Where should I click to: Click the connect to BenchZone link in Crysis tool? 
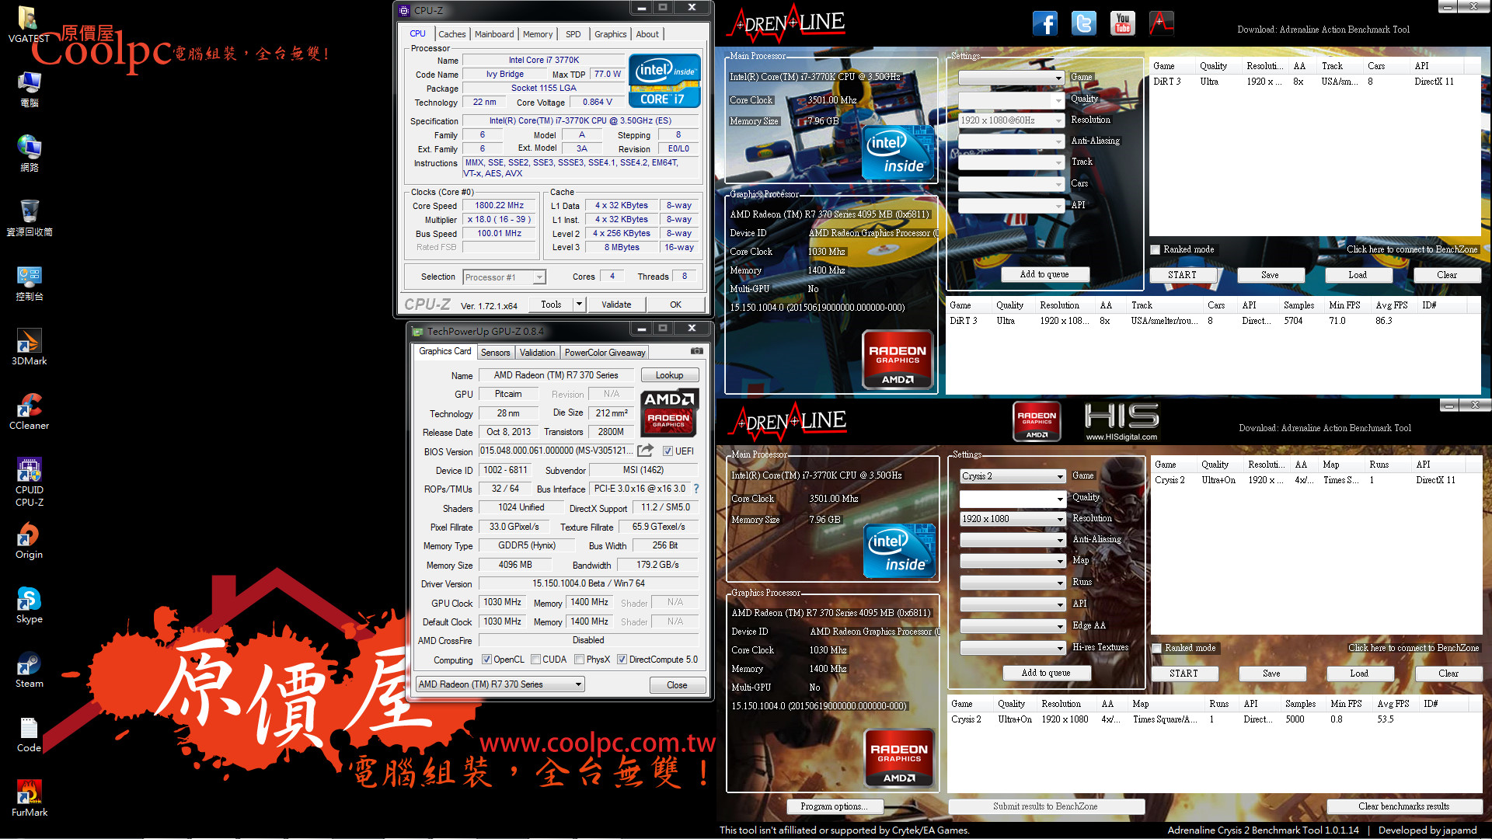pos(1414,648)
